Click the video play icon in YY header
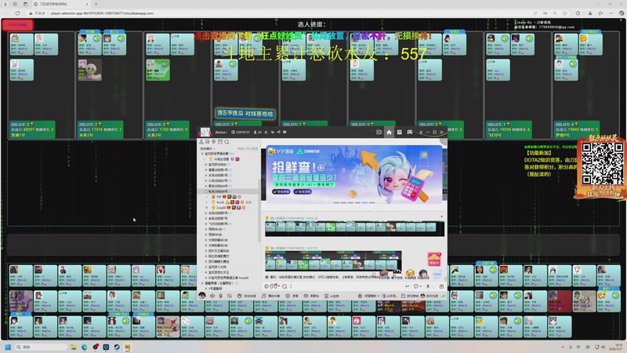 click(379, 132)
